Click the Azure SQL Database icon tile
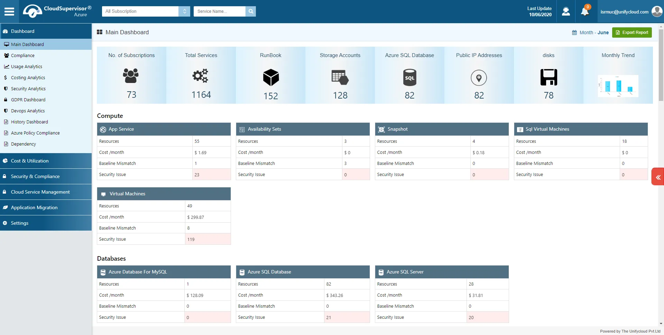664x335 pixels. [409, 77]
